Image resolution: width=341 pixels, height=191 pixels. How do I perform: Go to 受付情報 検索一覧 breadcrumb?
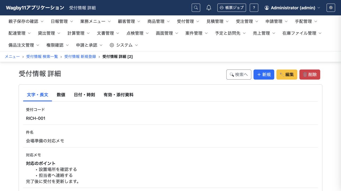[x=42, y=57]
